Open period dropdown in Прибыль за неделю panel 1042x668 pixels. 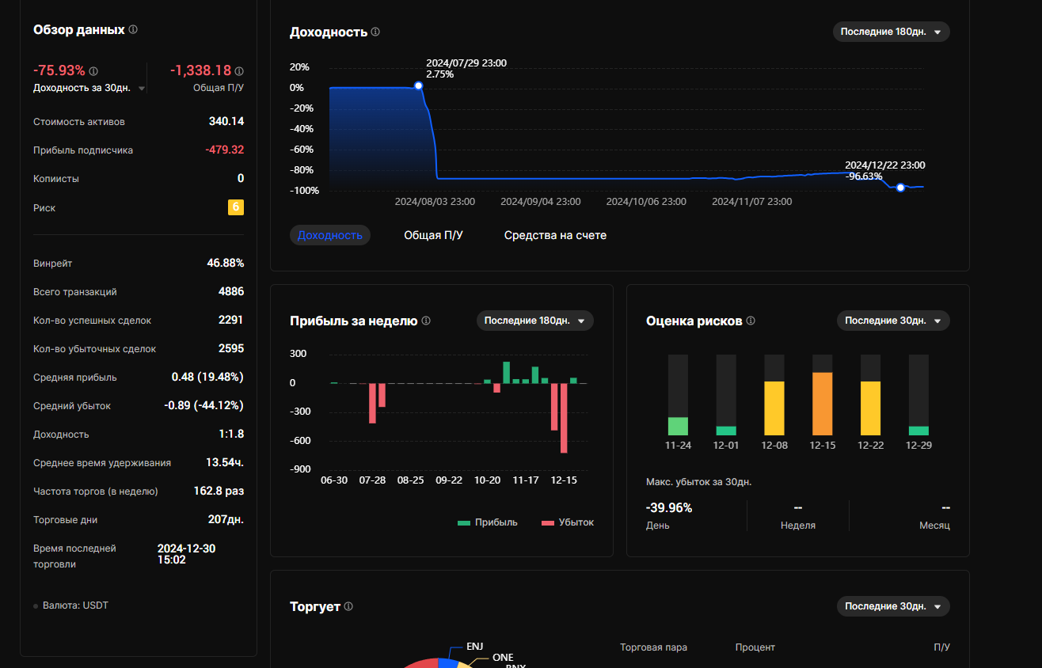click(534, 321)
